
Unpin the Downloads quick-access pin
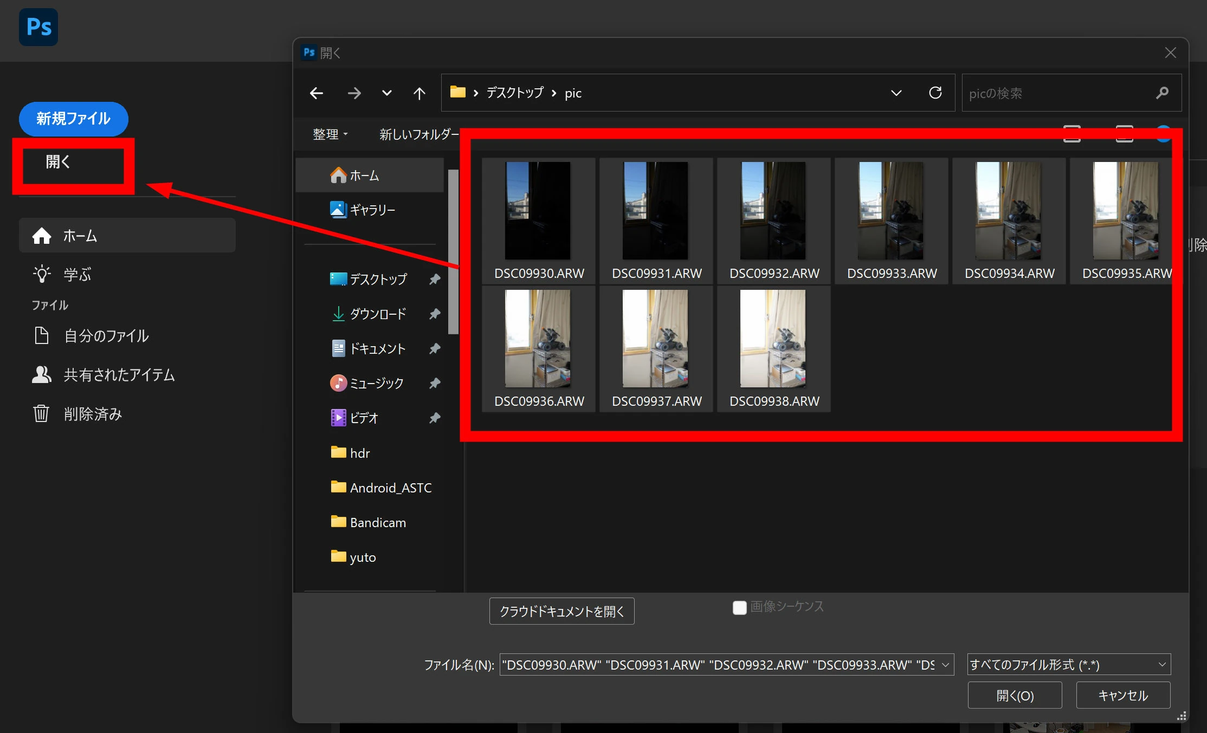(x=435, y=314)
